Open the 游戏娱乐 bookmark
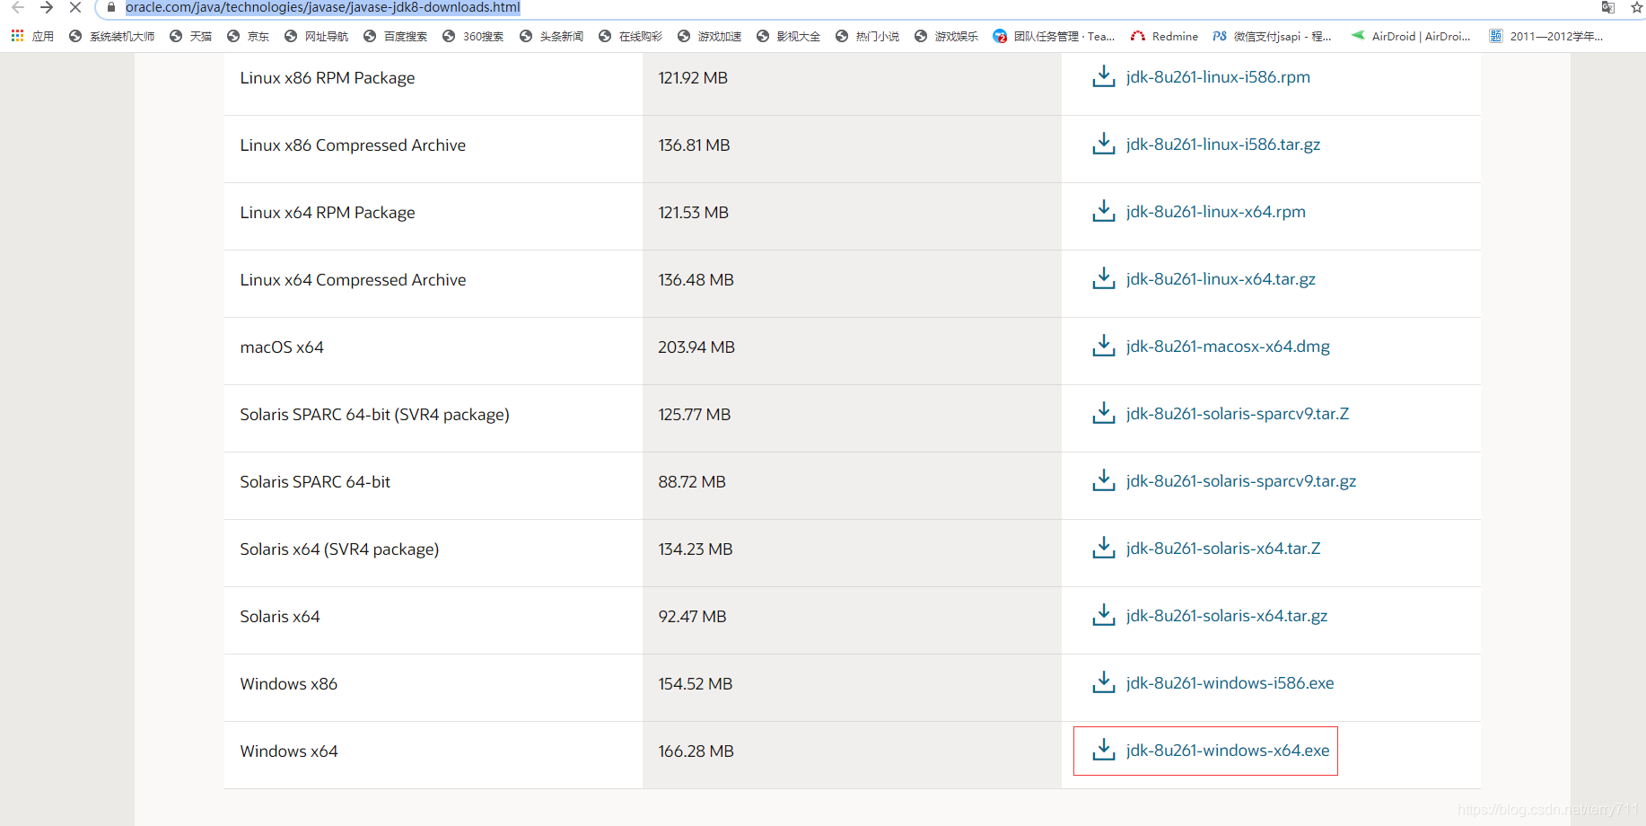 point(947,36)
